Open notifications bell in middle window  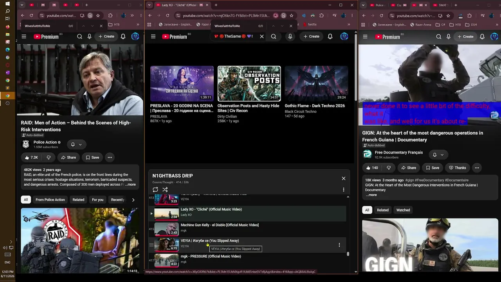(330, 36)
